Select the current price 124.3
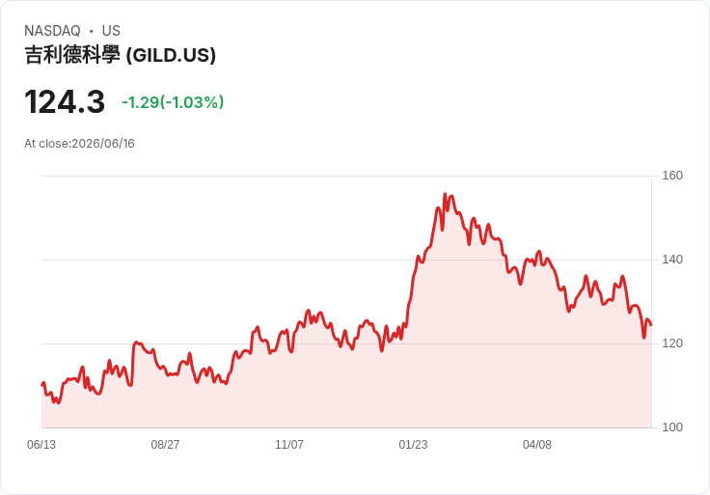This screenshot has height=495, width=710. tap(65, 101)
